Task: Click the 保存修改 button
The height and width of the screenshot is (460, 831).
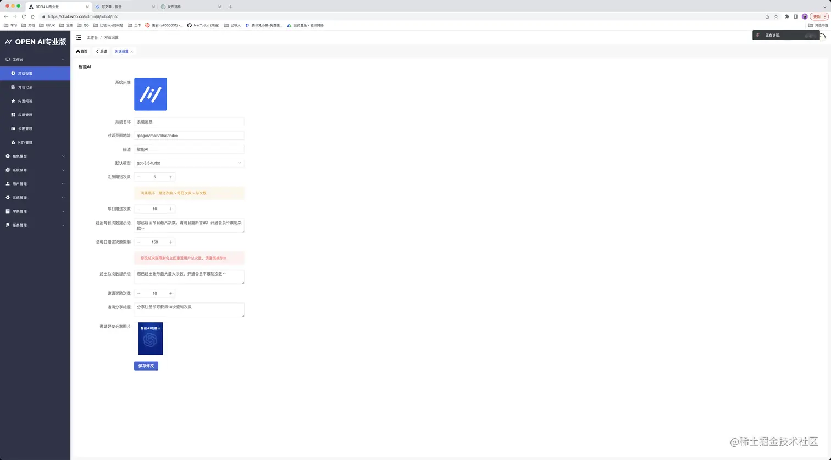Action: click(x=146, y=366)
